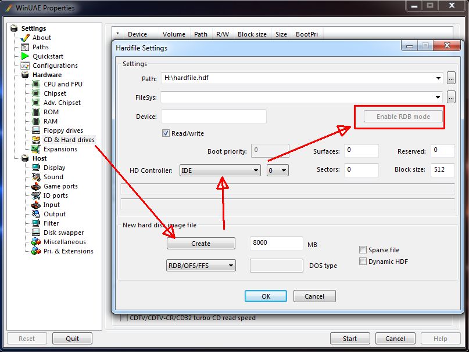469x352 pixels.
Task: Click the Block size input field
Action: coord(442,170)
